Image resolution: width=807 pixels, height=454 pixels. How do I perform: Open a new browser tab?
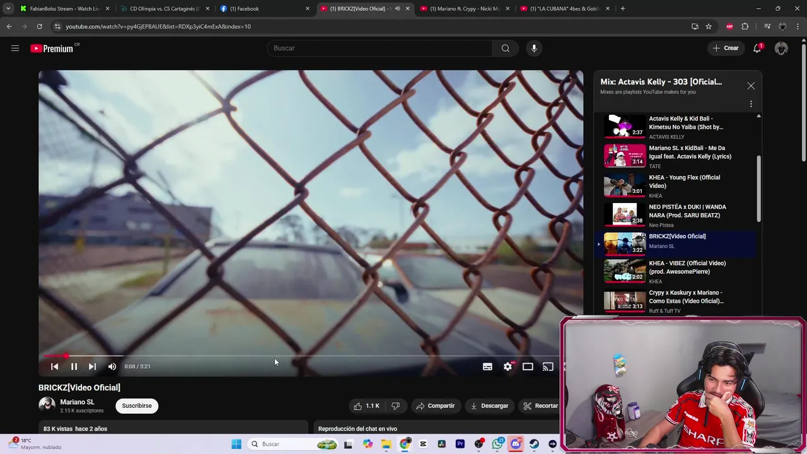click(623, 9)
